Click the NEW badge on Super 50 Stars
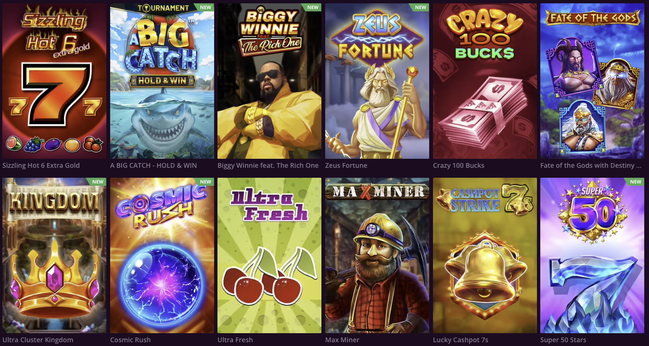The height and width of the screenshot is (346, 649). click(x=636, y=182)
